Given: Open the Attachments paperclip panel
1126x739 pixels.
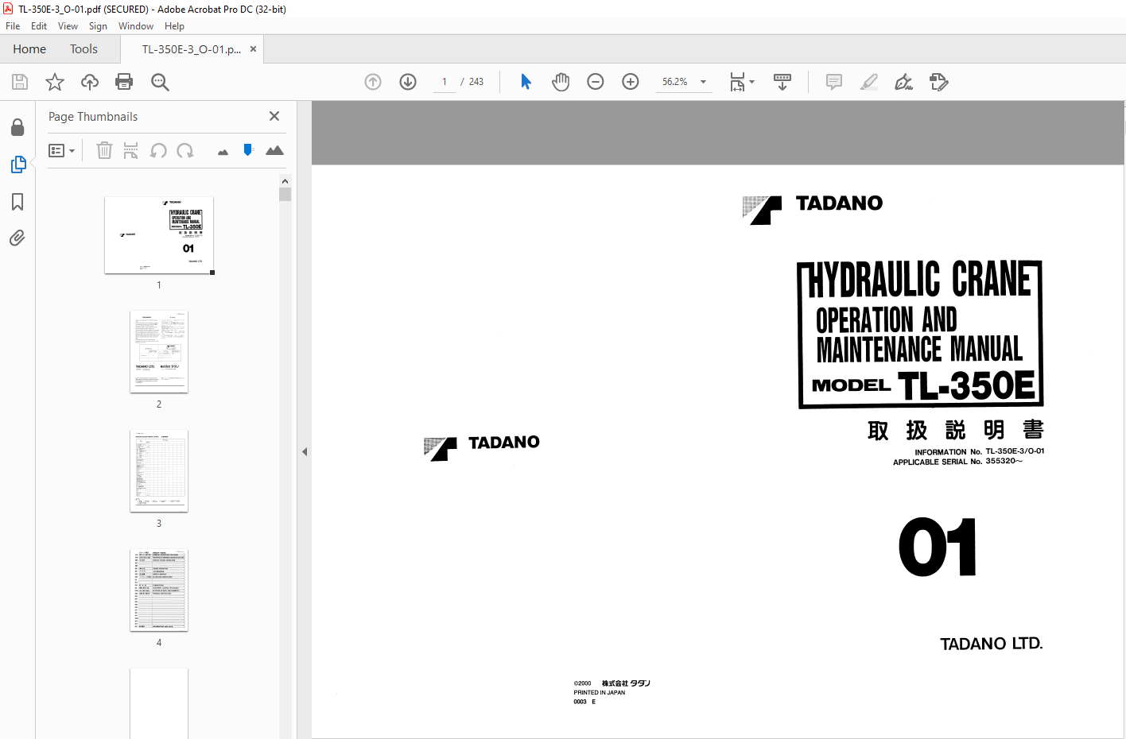Looking at the screenshot, I should coord(17,238).
